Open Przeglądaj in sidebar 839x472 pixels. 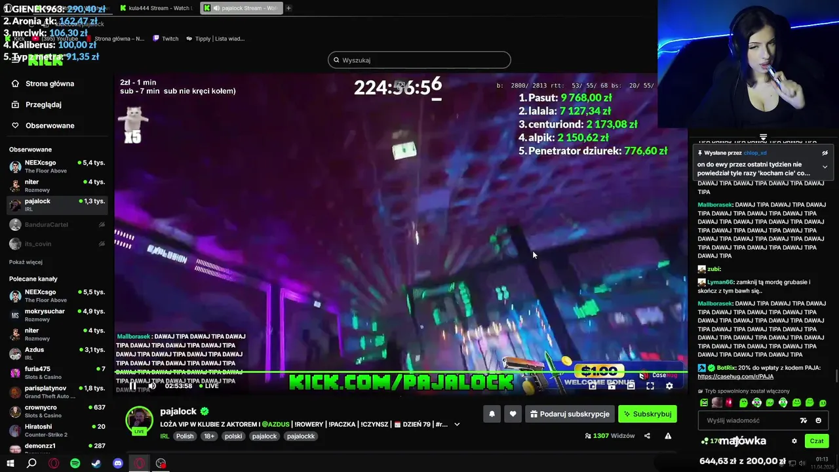pyautogui.click(x=37, y=105)
